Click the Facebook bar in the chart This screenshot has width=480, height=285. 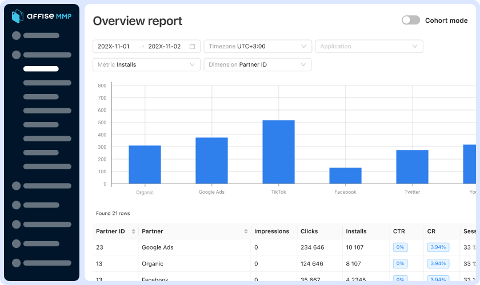345,176
